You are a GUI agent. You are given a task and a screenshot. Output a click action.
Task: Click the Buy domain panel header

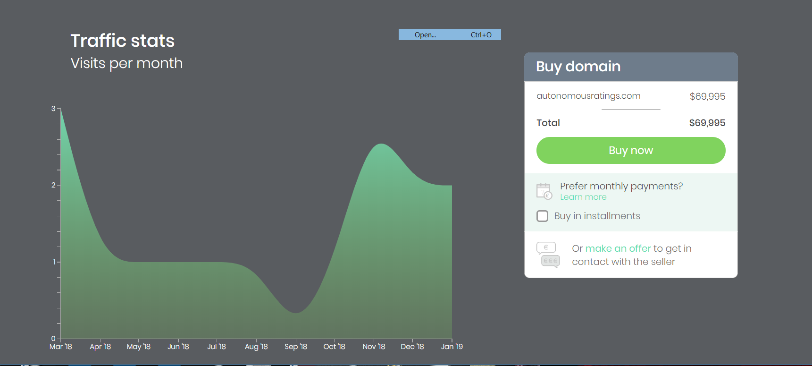coord(631,67)
